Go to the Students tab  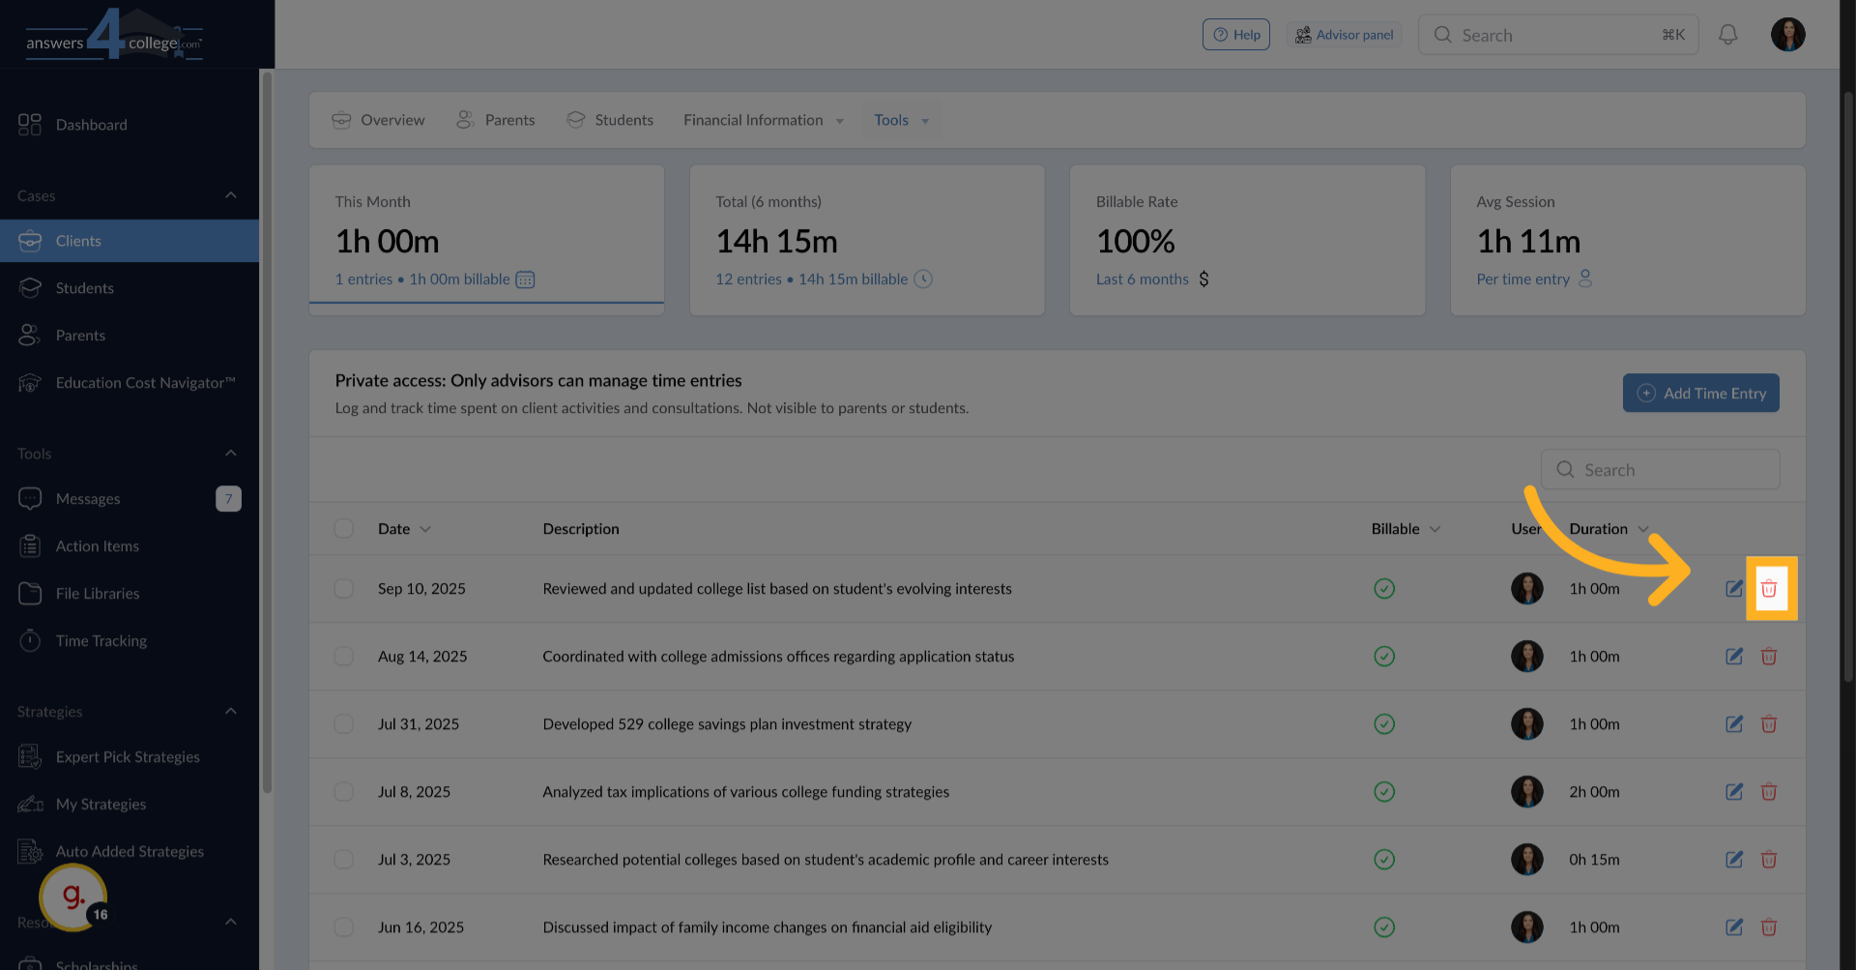click(x=610, y=120)
